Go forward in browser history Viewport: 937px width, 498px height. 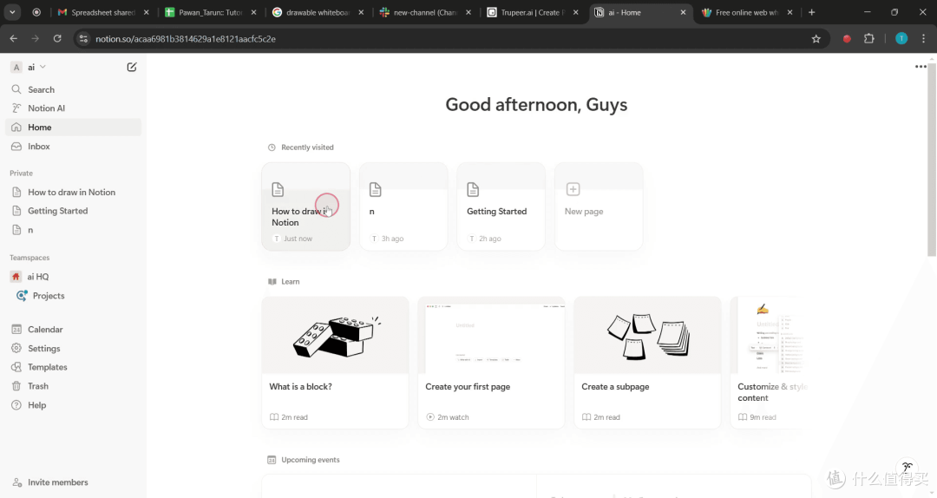36,39
